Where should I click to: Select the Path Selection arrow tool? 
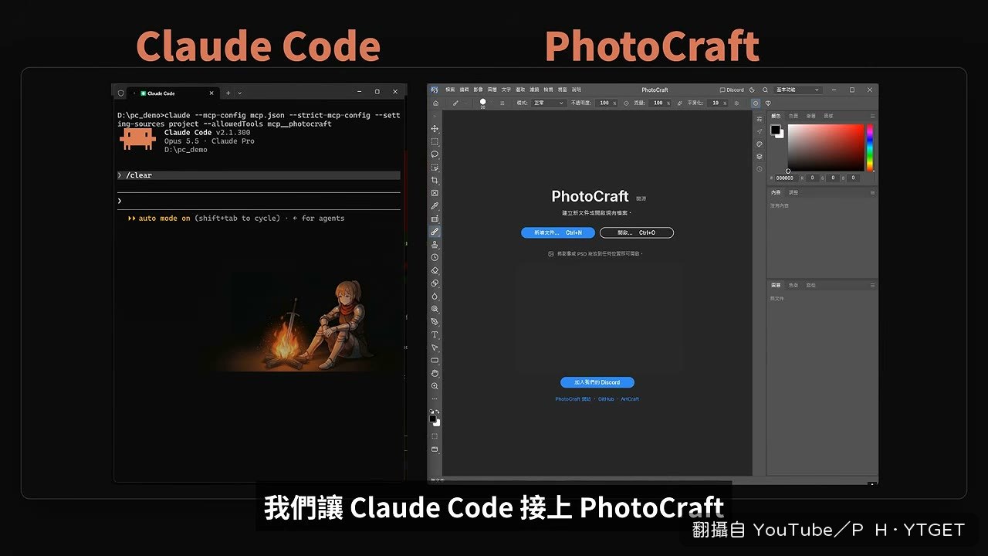click(x=435, y=347)
